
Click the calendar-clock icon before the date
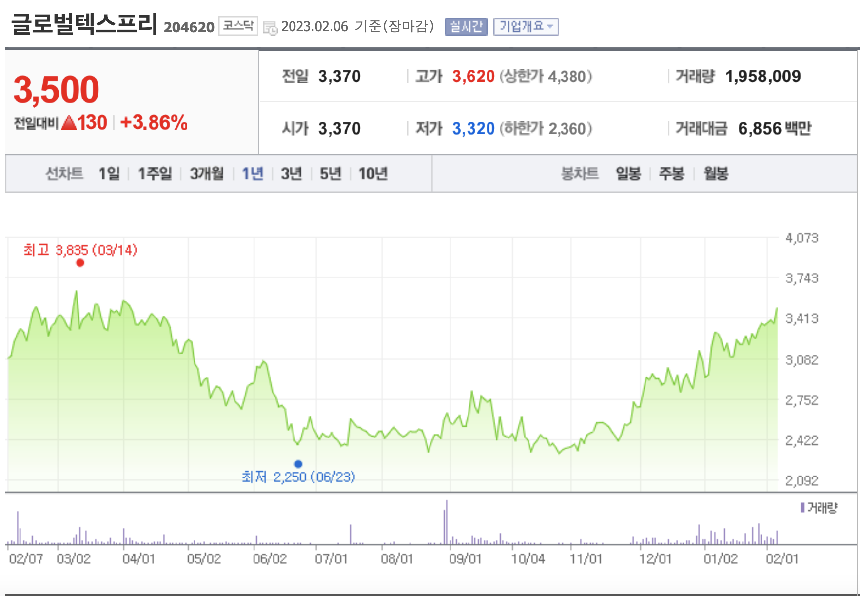pyautogui.click(x=270, y=27)
